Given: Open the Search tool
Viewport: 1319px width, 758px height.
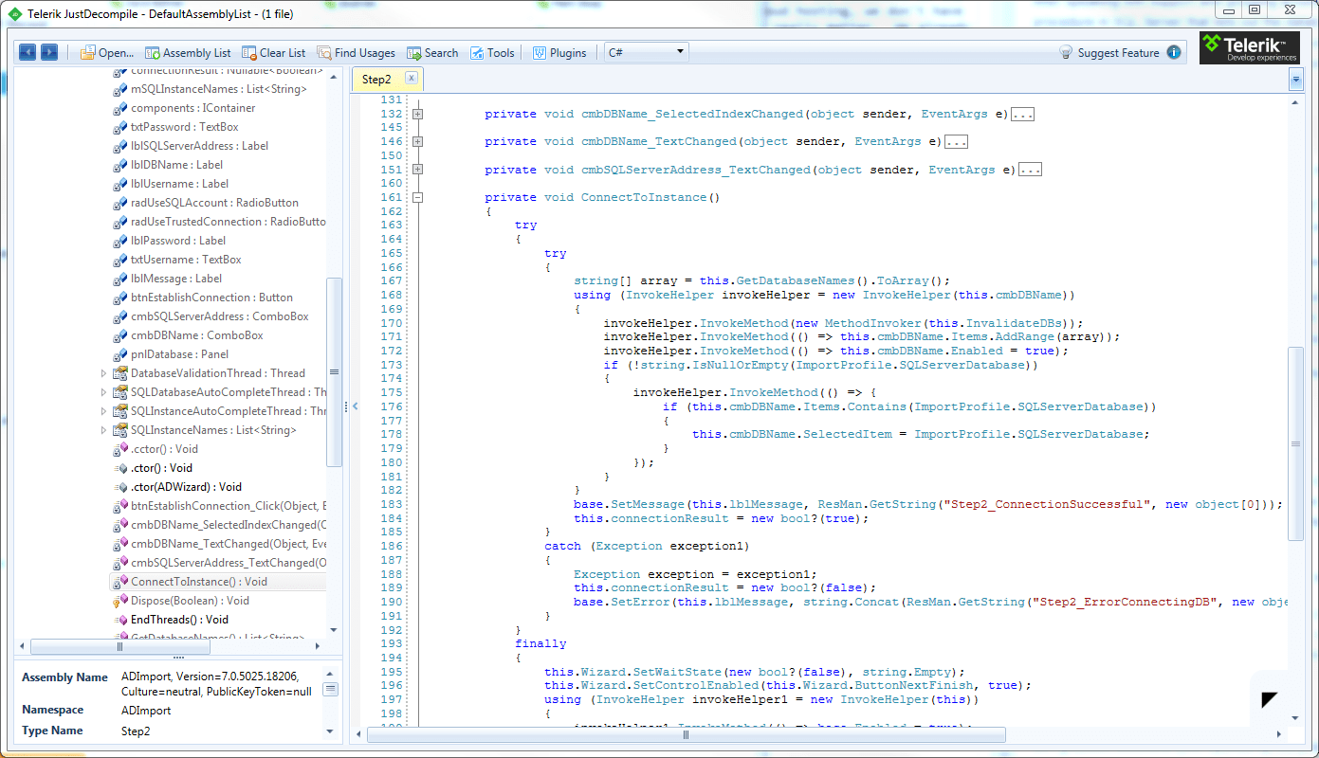Looking at the screenshot, I should 432,53.
